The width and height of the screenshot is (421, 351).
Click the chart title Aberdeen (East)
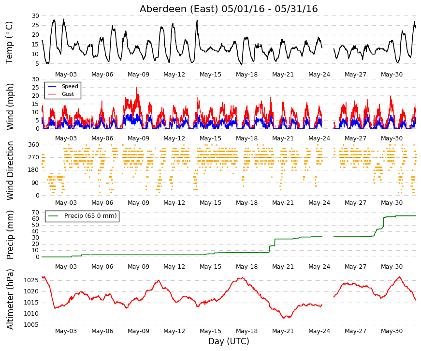[x=179, y=9]
